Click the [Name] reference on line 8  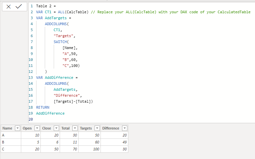69,48
